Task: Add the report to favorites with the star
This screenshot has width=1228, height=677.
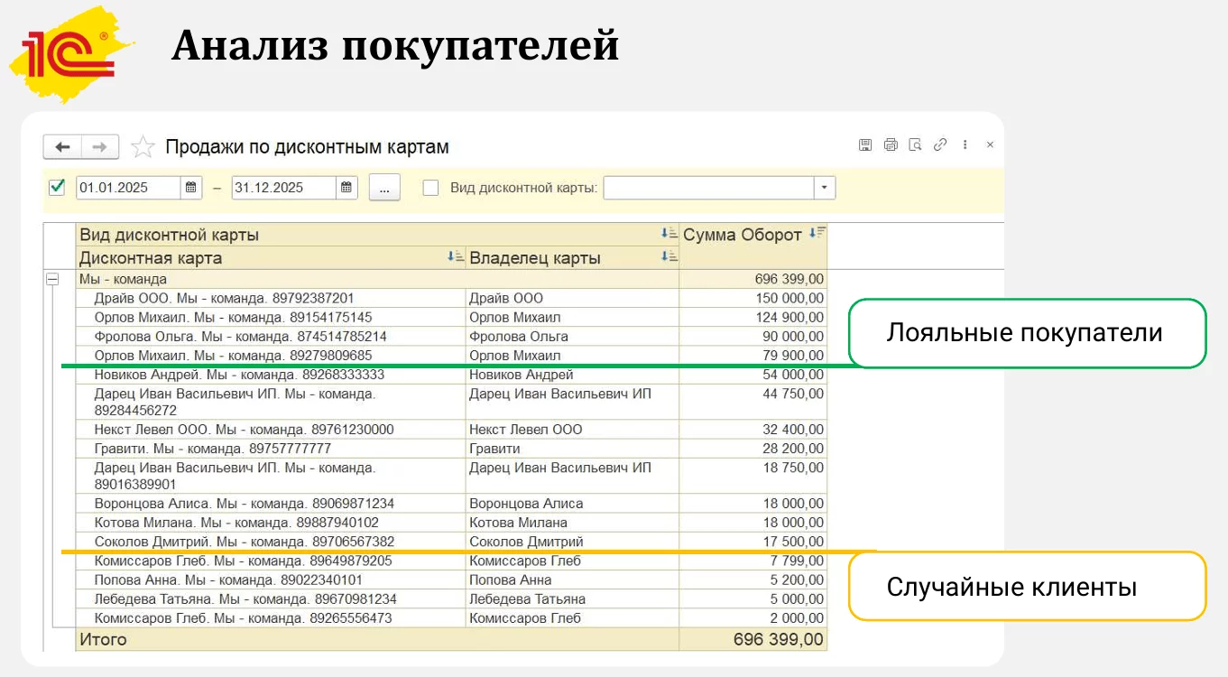Action: tap(143, 147)
